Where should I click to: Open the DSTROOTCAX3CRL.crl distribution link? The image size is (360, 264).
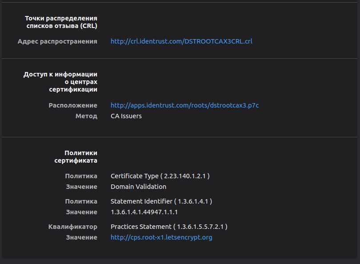pos(181,41)
